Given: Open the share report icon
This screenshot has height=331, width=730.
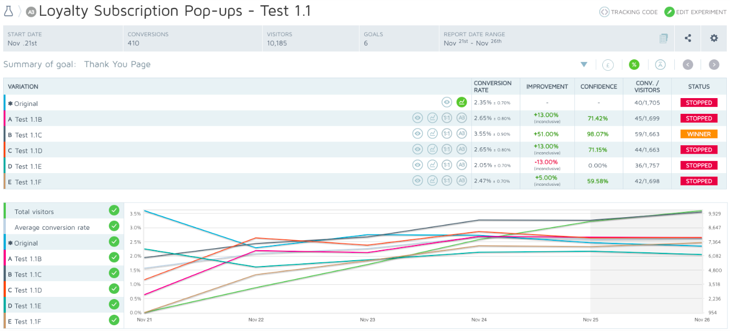Looking at the screenshot, I should coord(687,38).
